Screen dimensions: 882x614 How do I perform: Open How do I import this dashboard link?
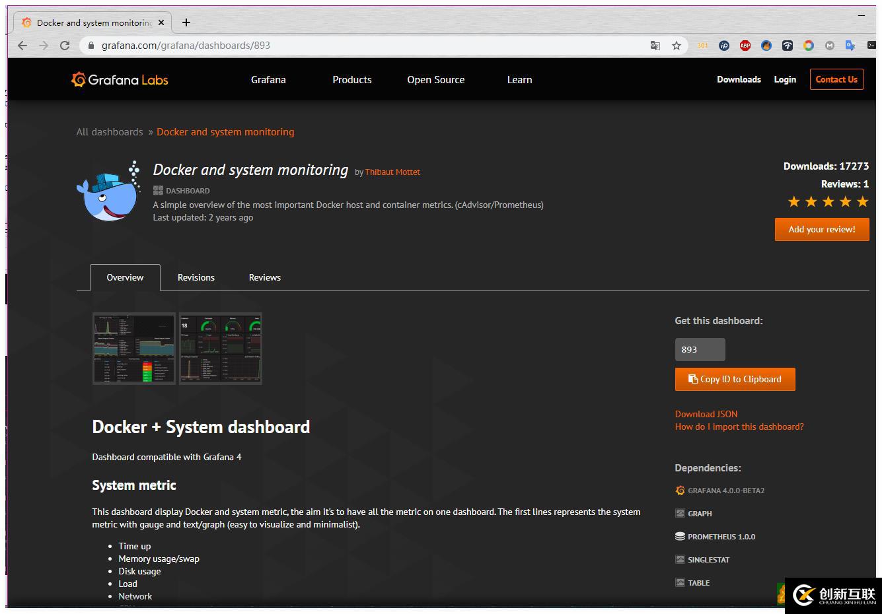(739, 427)
